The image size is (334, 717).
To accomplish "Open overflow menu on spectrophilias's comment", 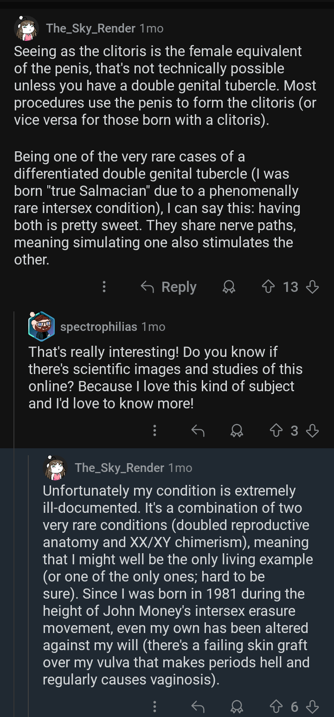I will tap(155, 431).
